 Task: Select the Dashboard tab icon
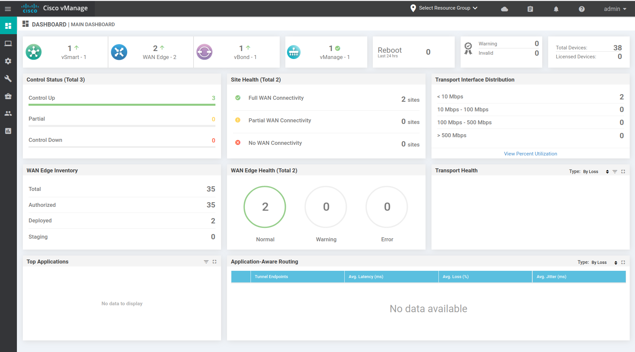pos(8,25)
